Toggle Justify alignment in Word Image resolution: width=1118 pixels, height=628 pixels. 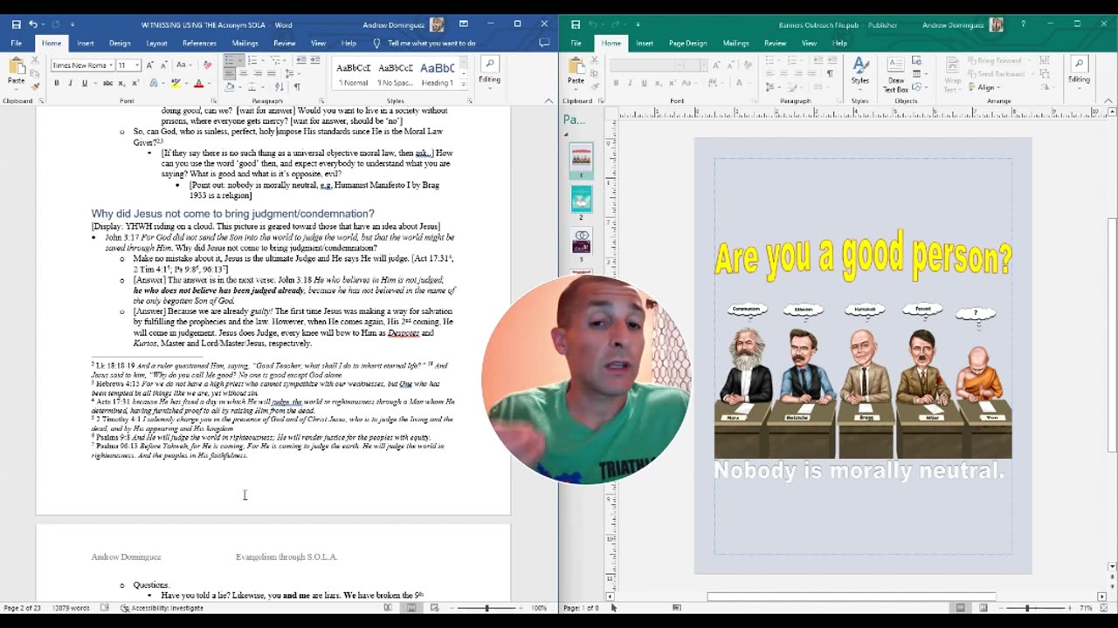pyautogui.click(x=270, y=73)
